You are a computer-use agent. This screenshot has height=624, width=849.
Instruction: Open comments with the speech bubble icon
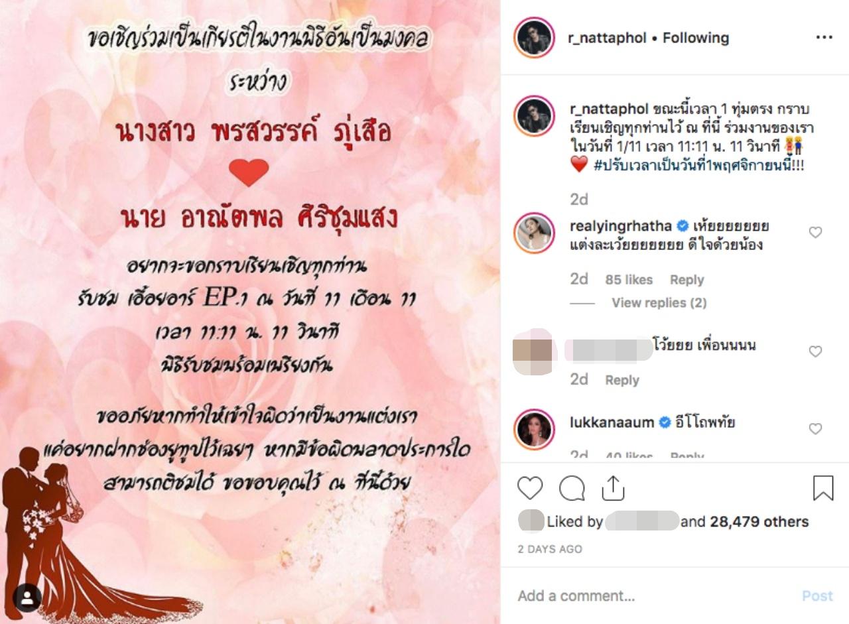572,489
